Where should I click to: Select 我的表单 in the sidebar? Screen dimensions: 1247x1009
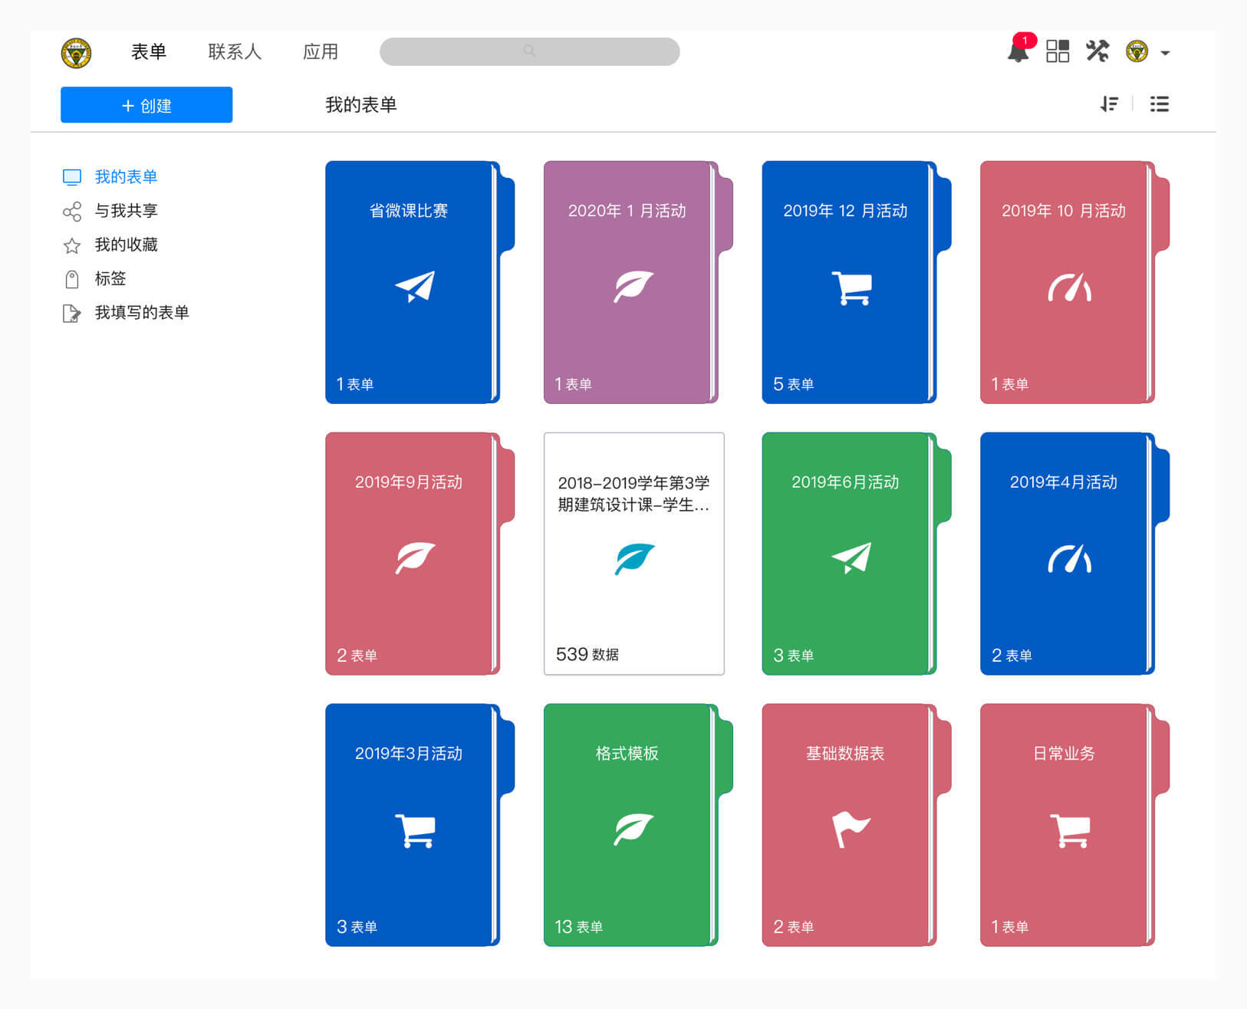(x=126, y=177)
